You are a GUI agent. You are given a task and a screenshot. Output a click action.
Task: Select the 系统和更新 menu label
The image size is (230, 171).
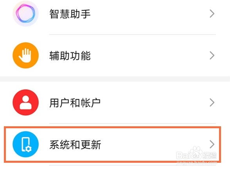(75, 145)
